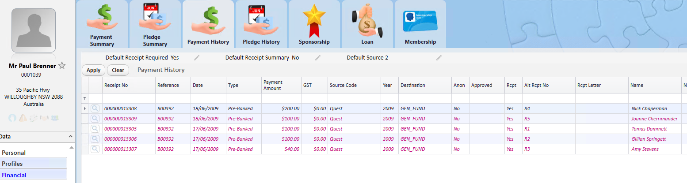
Task: Open the Pledge Summary tab
Action: coord(155,24)
